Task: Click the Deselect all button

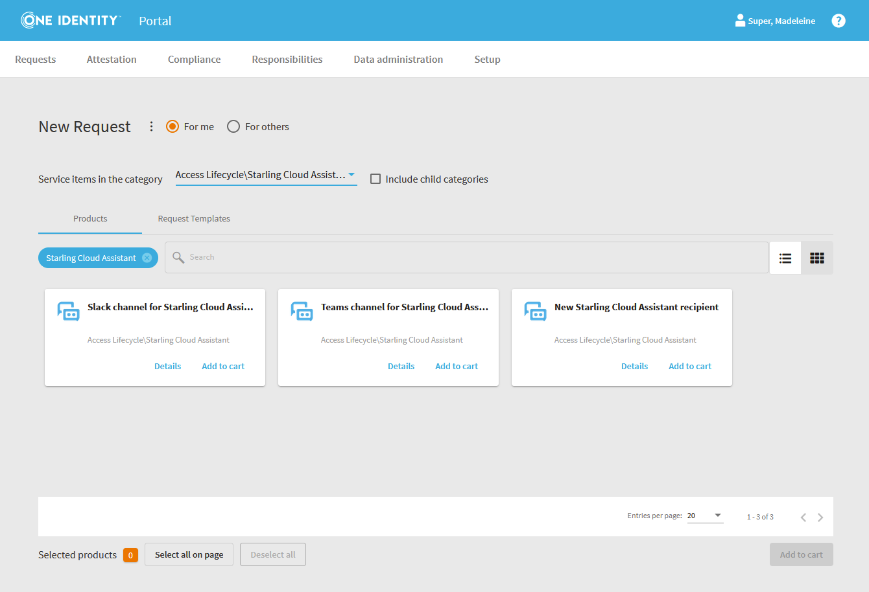Action: [273, 554]
